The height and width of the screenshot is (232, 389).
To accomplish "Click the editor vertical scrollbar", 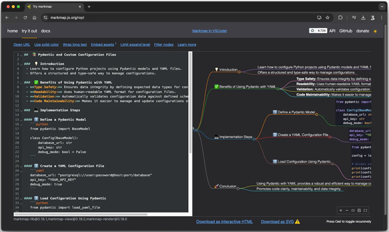I will (x=190, y=103).
